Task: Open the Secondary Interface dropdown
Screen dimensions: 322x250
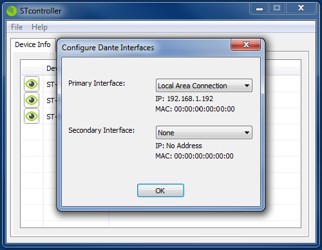Action: pyautogui.click(x=204, y=133)
